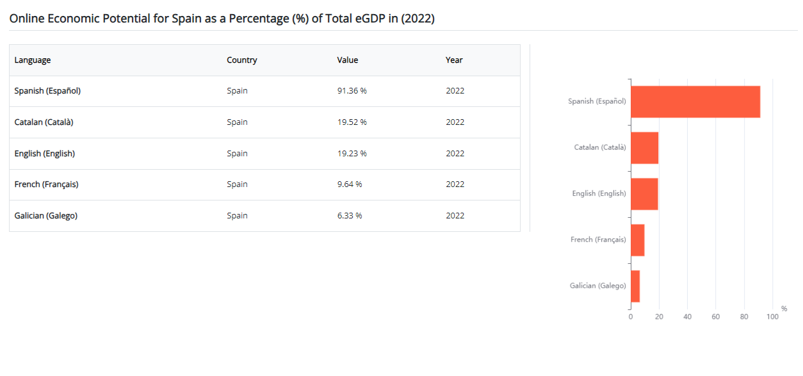
Task: Click the chart's Spanish (Español) axis label
Action: (597, 101)
